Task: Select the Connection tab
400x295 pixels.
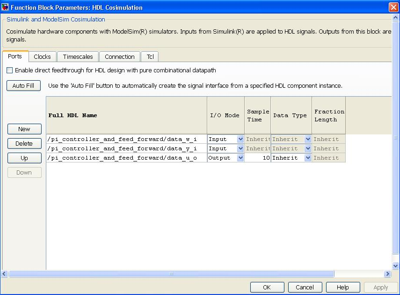Action: pyautogui.click(x=119, y=56)
